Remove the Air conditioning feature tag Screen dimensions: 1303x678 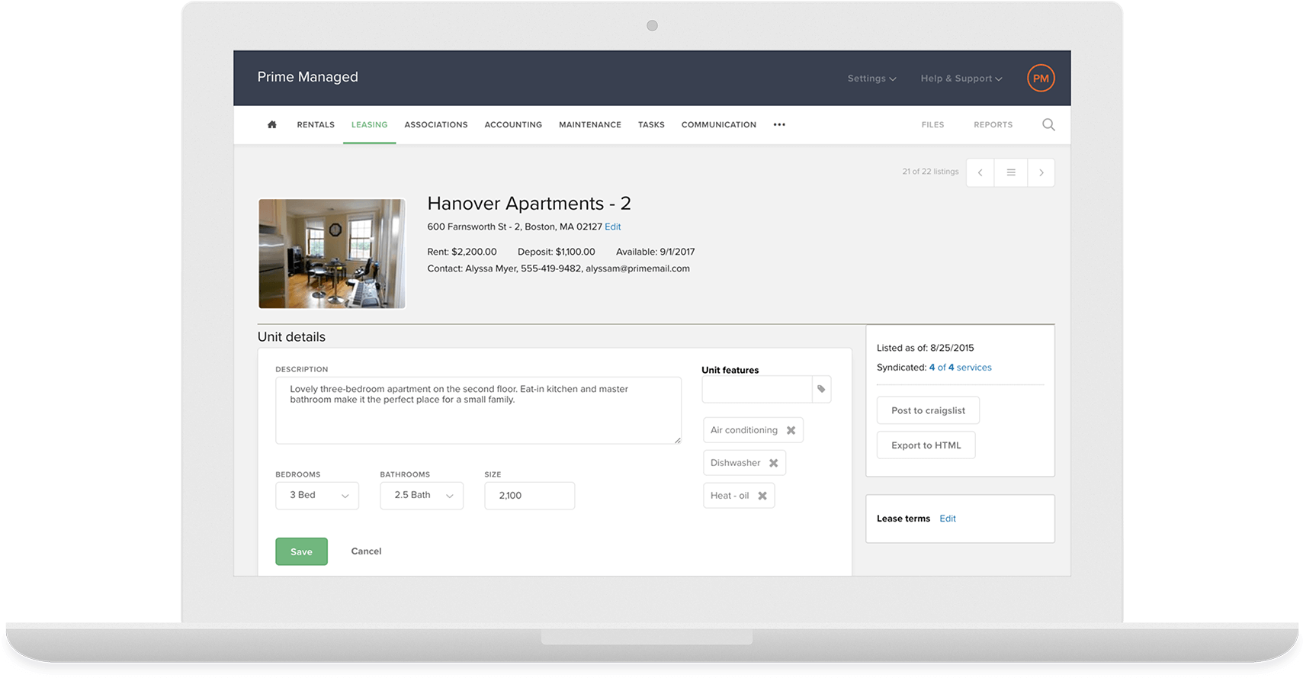tap(791, 430)
